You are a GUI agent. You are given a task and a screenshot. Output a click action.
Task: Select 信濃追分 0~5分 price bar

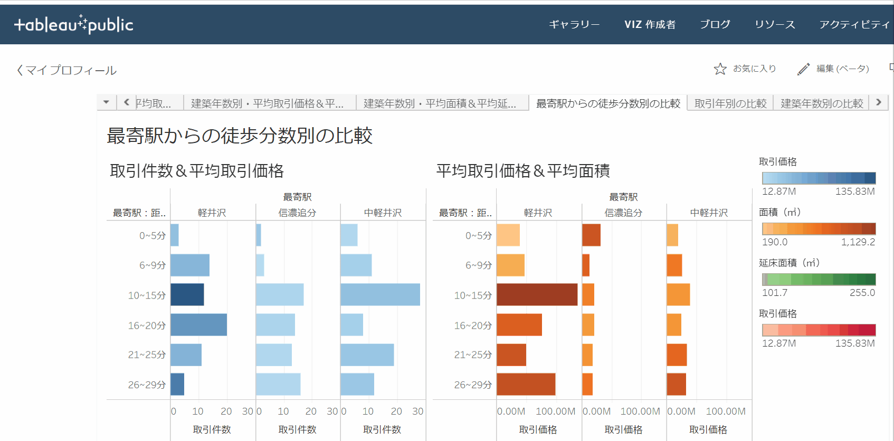(592, 235)
